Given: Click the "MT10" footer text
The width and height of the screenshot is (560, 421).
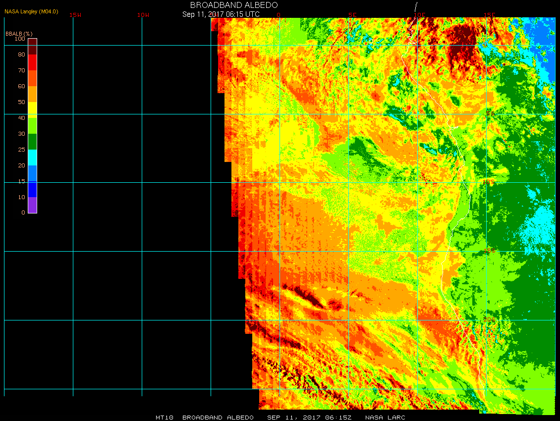Looking at the screenshot, I should click(165, 418).
